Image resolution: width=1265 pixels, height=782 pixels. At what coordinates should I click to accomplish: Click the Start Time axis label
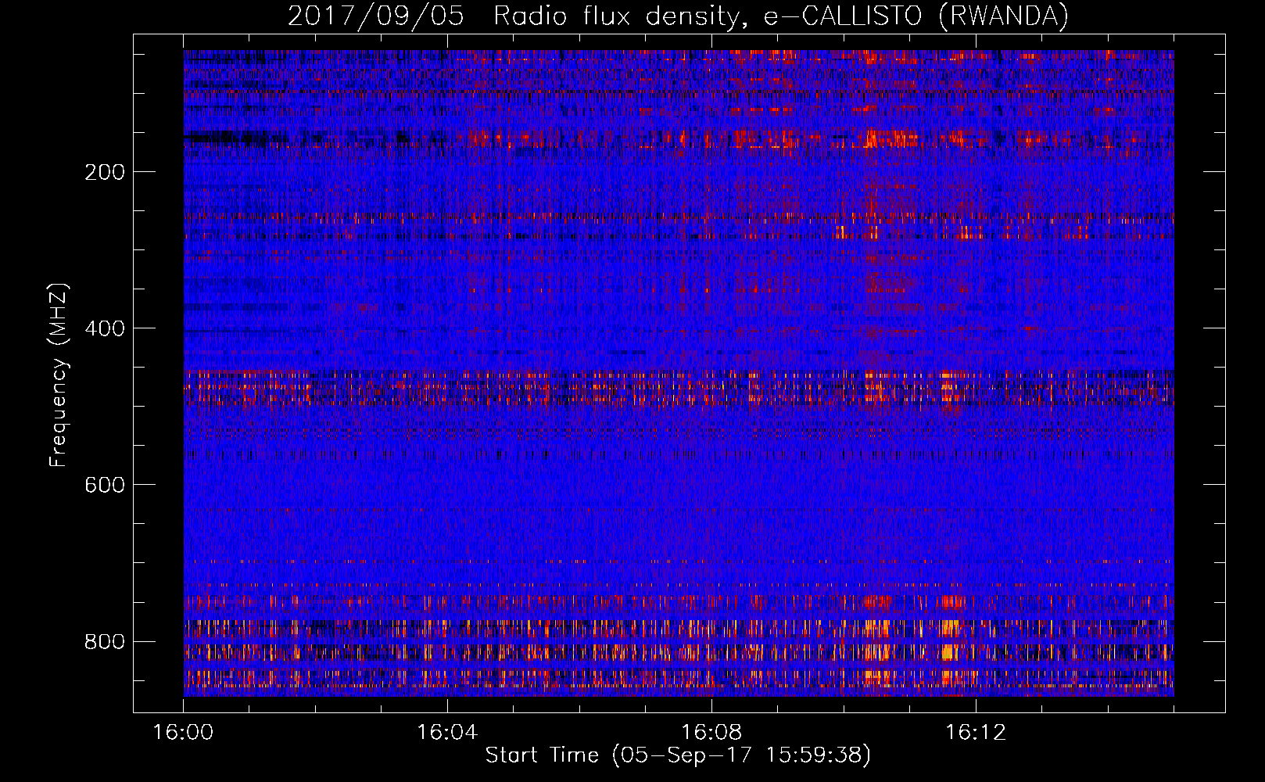coord(678,755)
